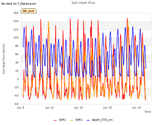Click the 'No data for f_WaterLevel' message

click(19, 4)
